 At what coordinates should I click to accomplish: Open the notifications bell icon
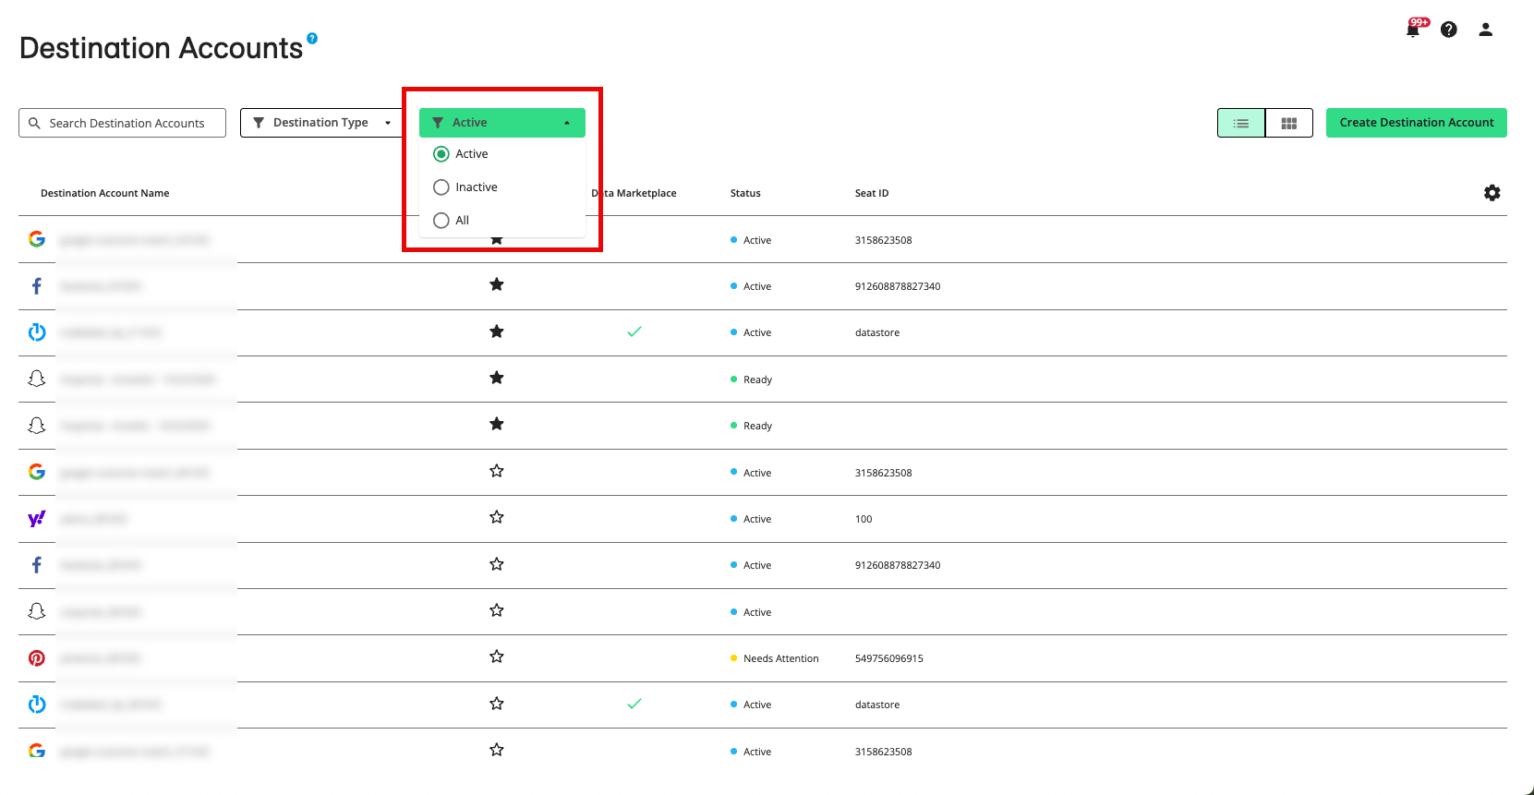[1412, 30]
